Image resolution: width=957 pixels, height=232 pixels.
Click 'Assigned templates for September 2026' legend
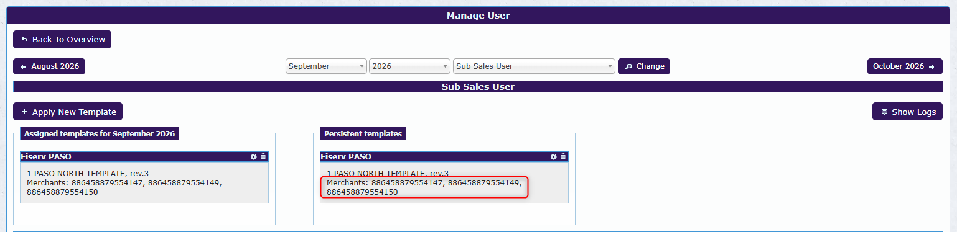point(100,133)
